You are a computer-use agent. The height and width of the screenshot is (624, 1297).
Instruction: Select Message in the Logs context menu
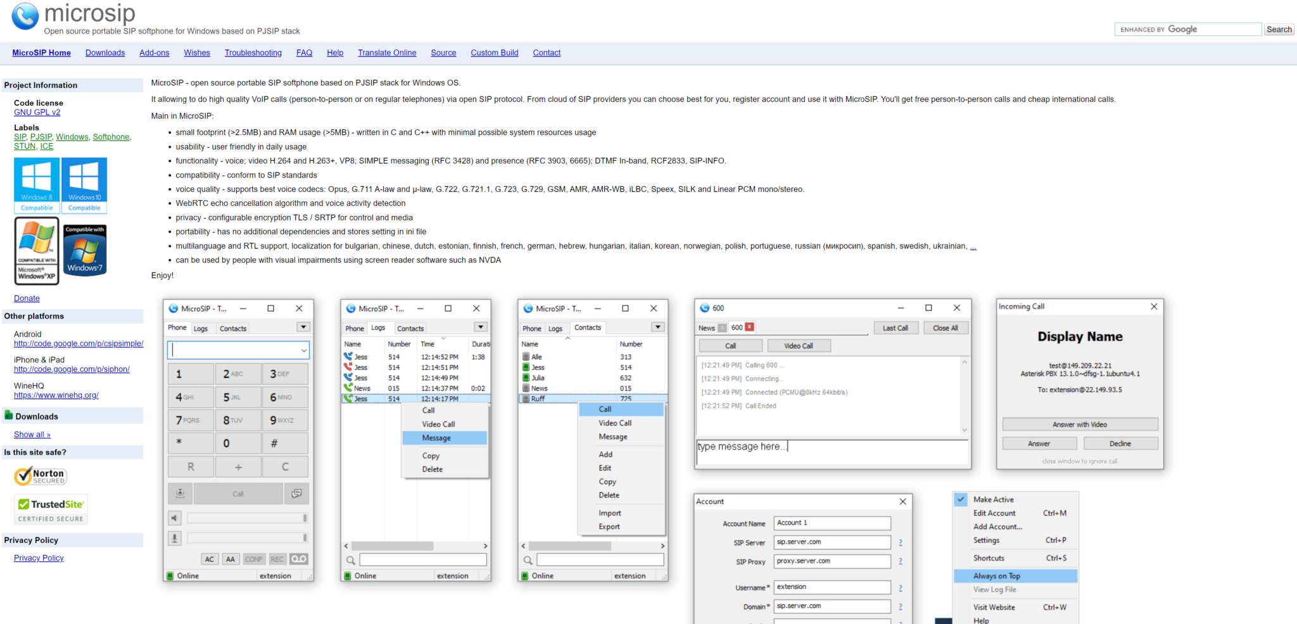[436, 438]
